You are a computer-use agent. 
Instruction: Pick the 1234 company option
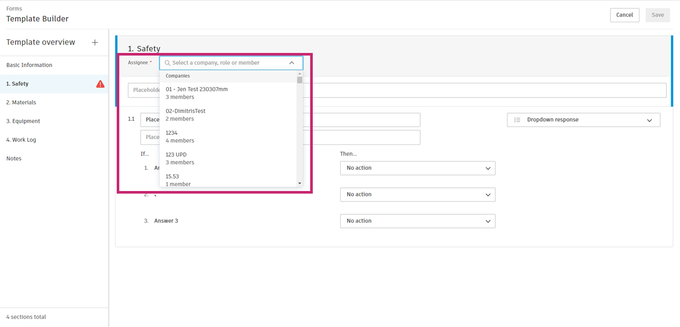tap(179, 137)
